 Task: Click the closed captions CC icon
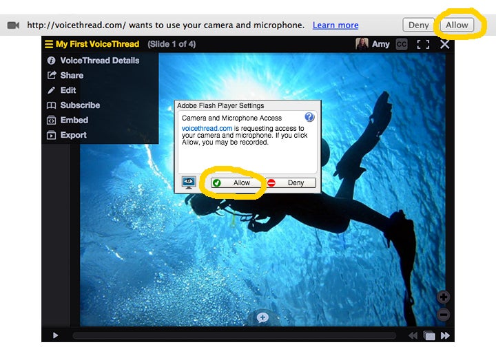[x=402, y=44]
